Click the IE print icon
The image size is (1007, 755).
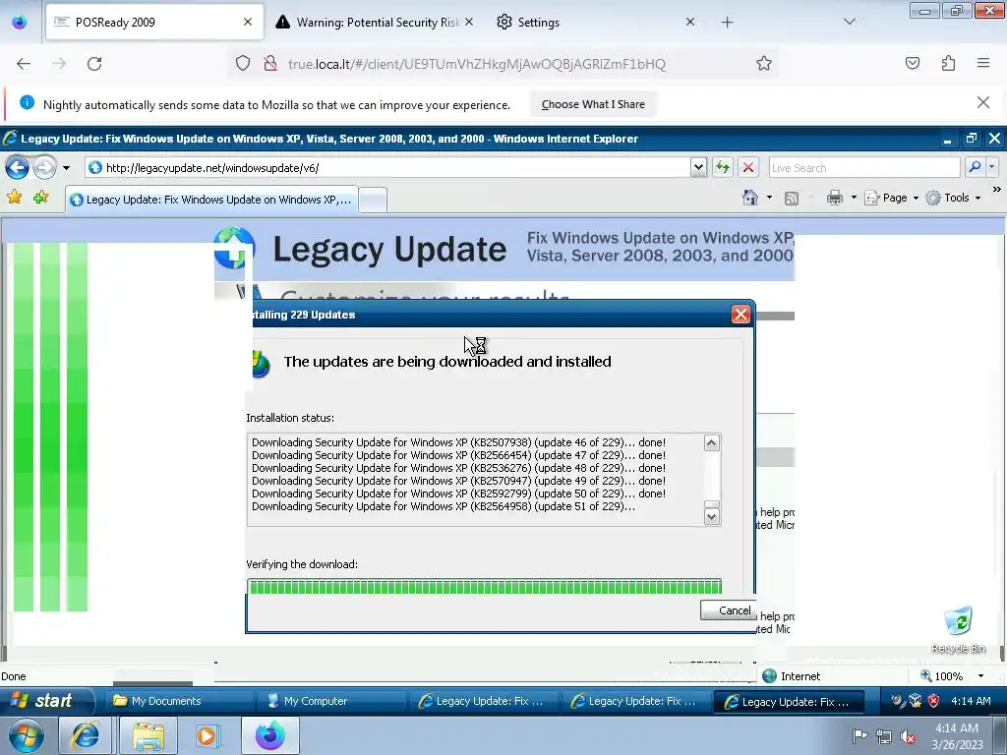834,198
